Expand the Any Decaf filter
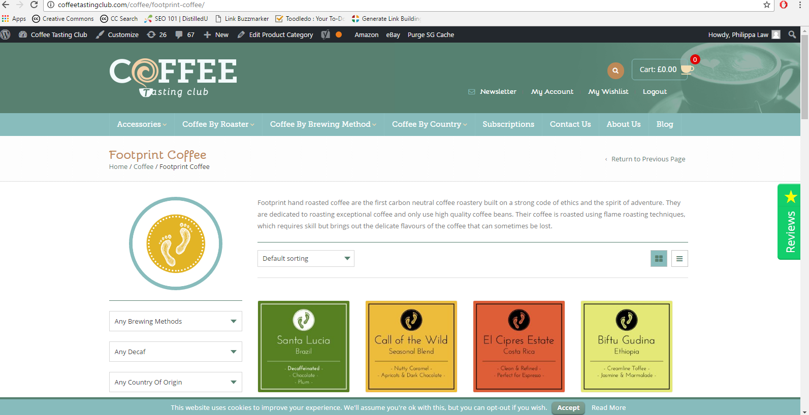The height and width of the screenshot is (415, 809). 176,352
